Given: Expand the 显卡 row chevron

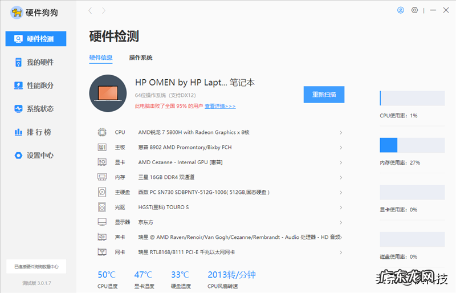Looking at the screenshot, I should point(340,162).
